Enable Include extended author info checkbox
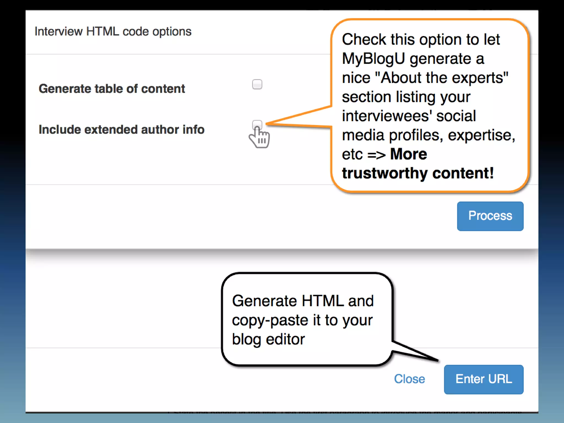This screenshot has height=423, width=564. (257, 123)
